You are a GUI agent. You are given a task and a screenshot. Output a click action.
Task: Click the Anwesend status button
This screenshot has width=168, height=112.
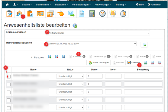click(77, 57)
